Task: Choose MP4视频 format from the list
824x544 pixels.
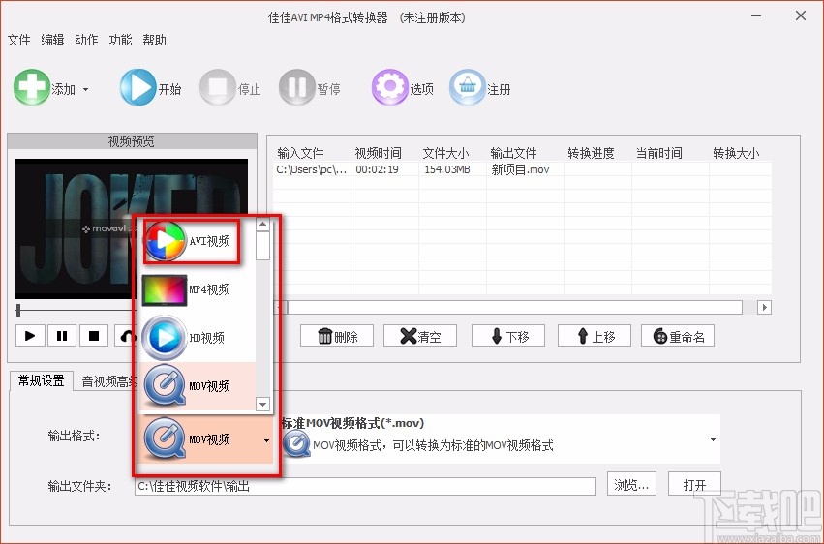Action: [198, 289]
